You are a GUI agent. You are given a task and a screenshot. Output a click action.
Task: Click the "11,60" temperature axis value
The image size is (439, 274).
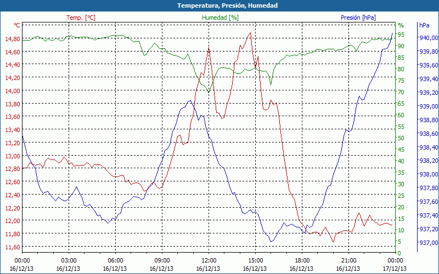click(x=13, y=247)
